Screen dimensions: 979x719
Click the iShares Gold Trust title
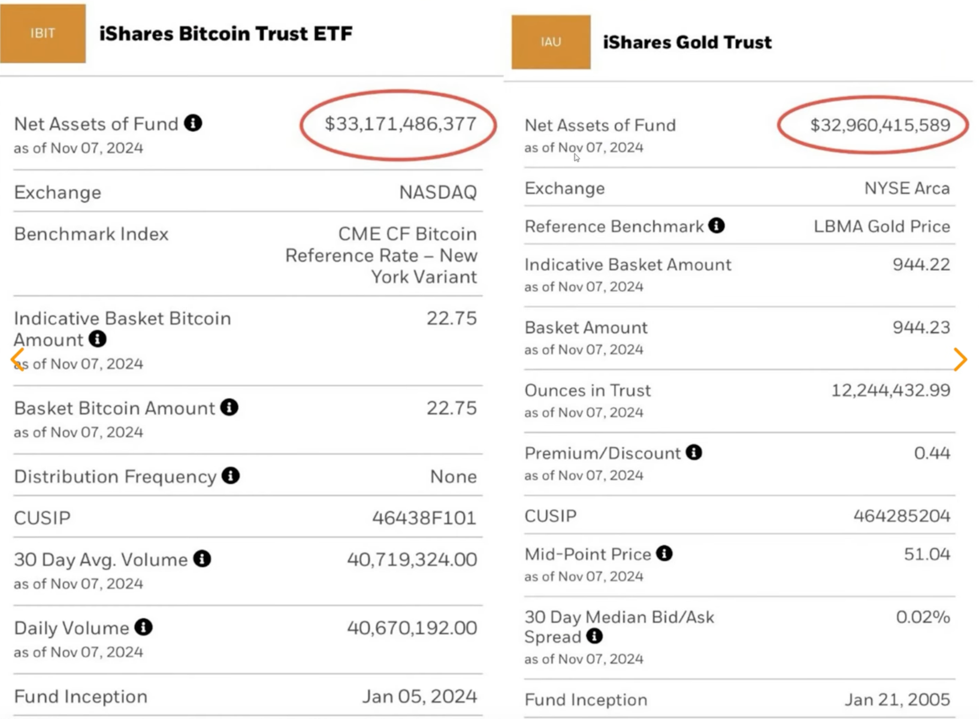click(687, 43)
